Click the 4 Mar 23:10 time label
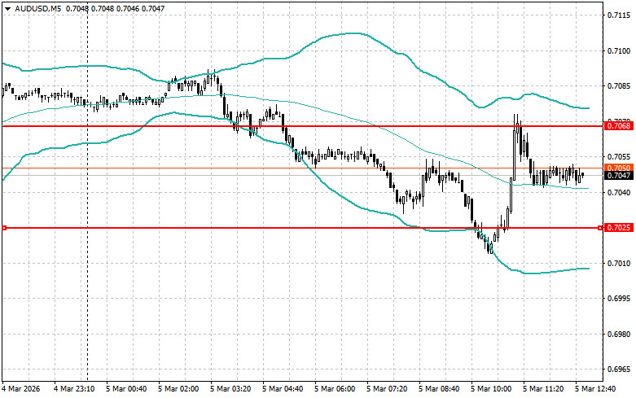636x398 pixels. coord(74,389)
